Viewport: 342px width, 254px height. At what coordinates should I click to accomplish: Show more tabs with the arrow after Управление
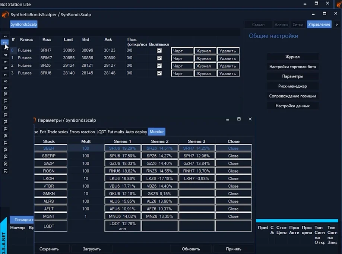click(x=337, y=25)
